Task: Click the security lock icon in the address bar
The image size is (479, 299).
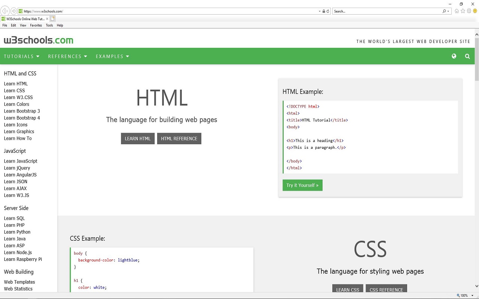Action: [324, 11]
